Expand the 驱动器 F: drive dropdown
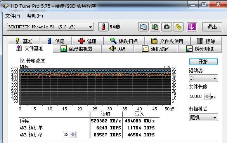Viewport: 227px width, 143px height. (215, 78)
